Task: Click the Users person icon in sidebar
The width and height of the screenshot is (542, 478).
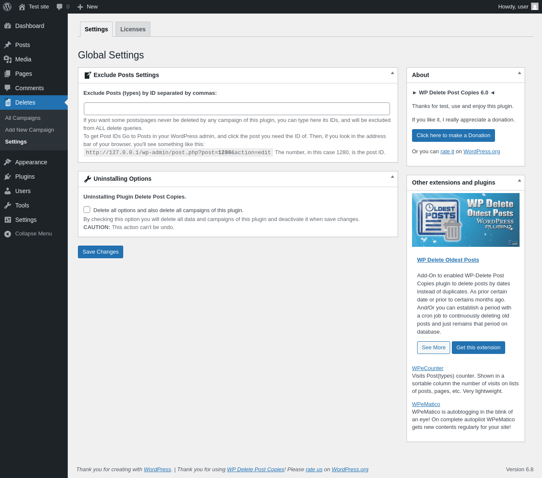Action: click(8, 191)
